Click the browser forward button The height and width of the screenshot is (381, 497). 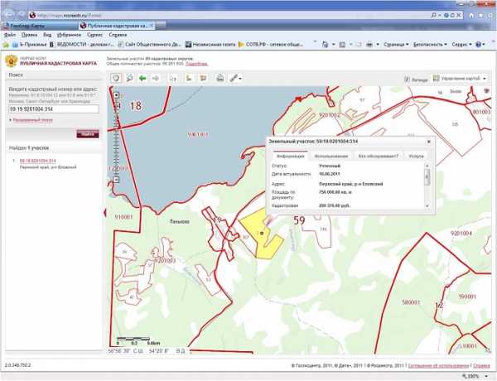pos(22,14)
